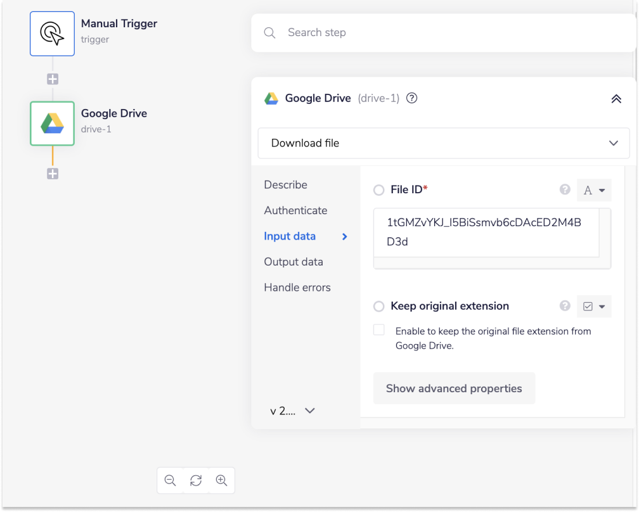Show help tooltip for File ID
The image size is (639, 512).
click(565, 189)
